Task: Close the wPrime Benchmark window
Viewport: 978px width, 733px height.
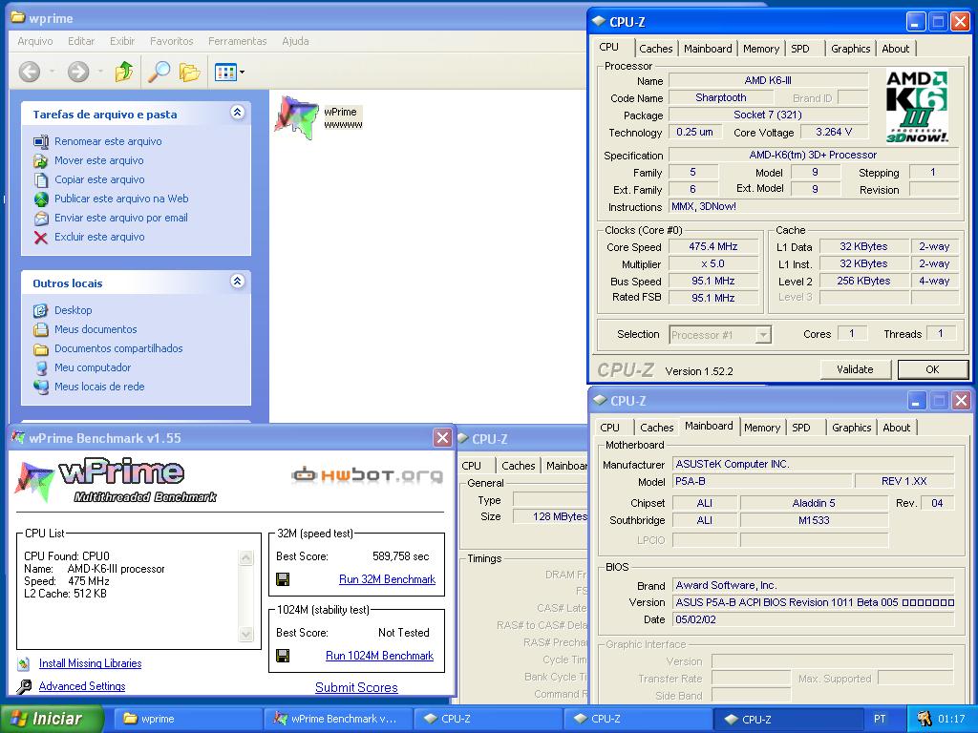Action: coord(442,438)
